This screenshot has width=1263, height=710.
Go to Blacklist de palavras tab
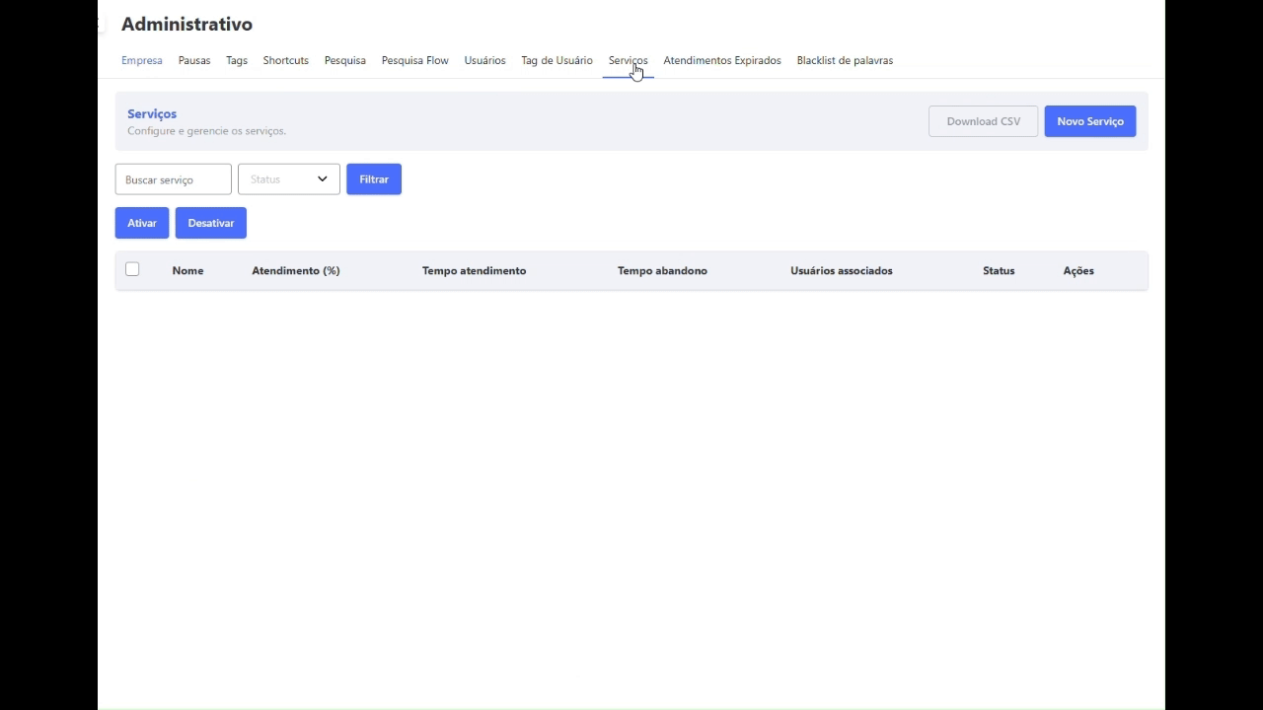(845, 60)
